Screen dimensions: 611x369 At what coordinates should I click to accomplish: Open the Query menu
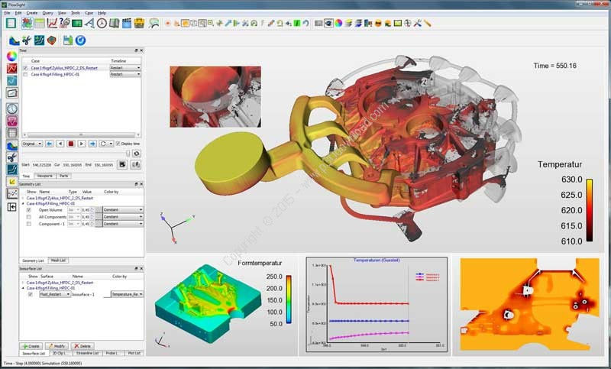[47, 13]
